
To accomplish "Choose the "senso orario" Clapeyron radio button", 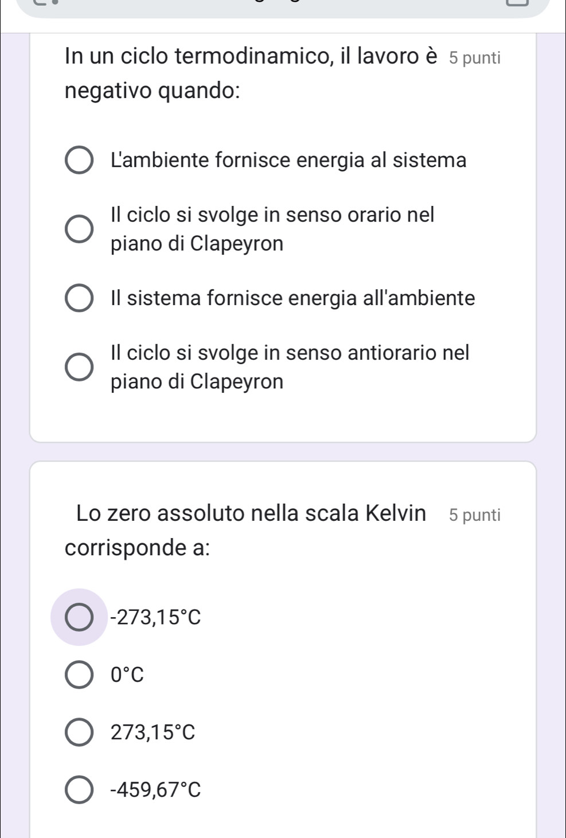I will coord(79,229).
